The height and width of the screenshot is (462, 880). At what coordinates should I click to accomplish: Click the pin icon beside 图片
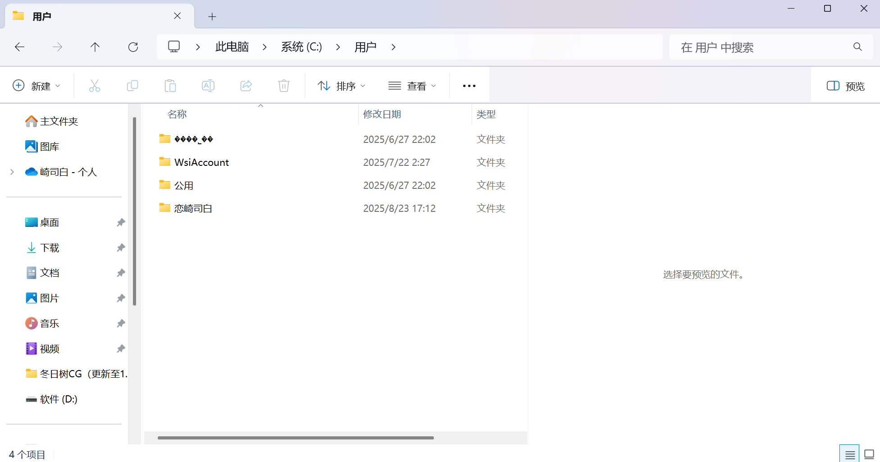point(121,298)
